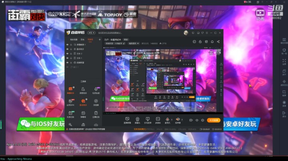Show the 窗口 1 layer
Screen dimensions: 288x161
tap(68, 67)
